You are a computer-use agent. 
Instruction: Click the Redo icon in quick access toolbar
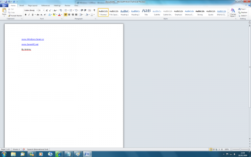point(14,2)
